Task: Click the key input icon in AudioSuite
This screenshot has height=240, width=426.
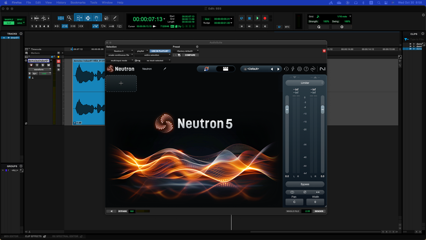Action: pyautogui.click(x=137, y=61)
